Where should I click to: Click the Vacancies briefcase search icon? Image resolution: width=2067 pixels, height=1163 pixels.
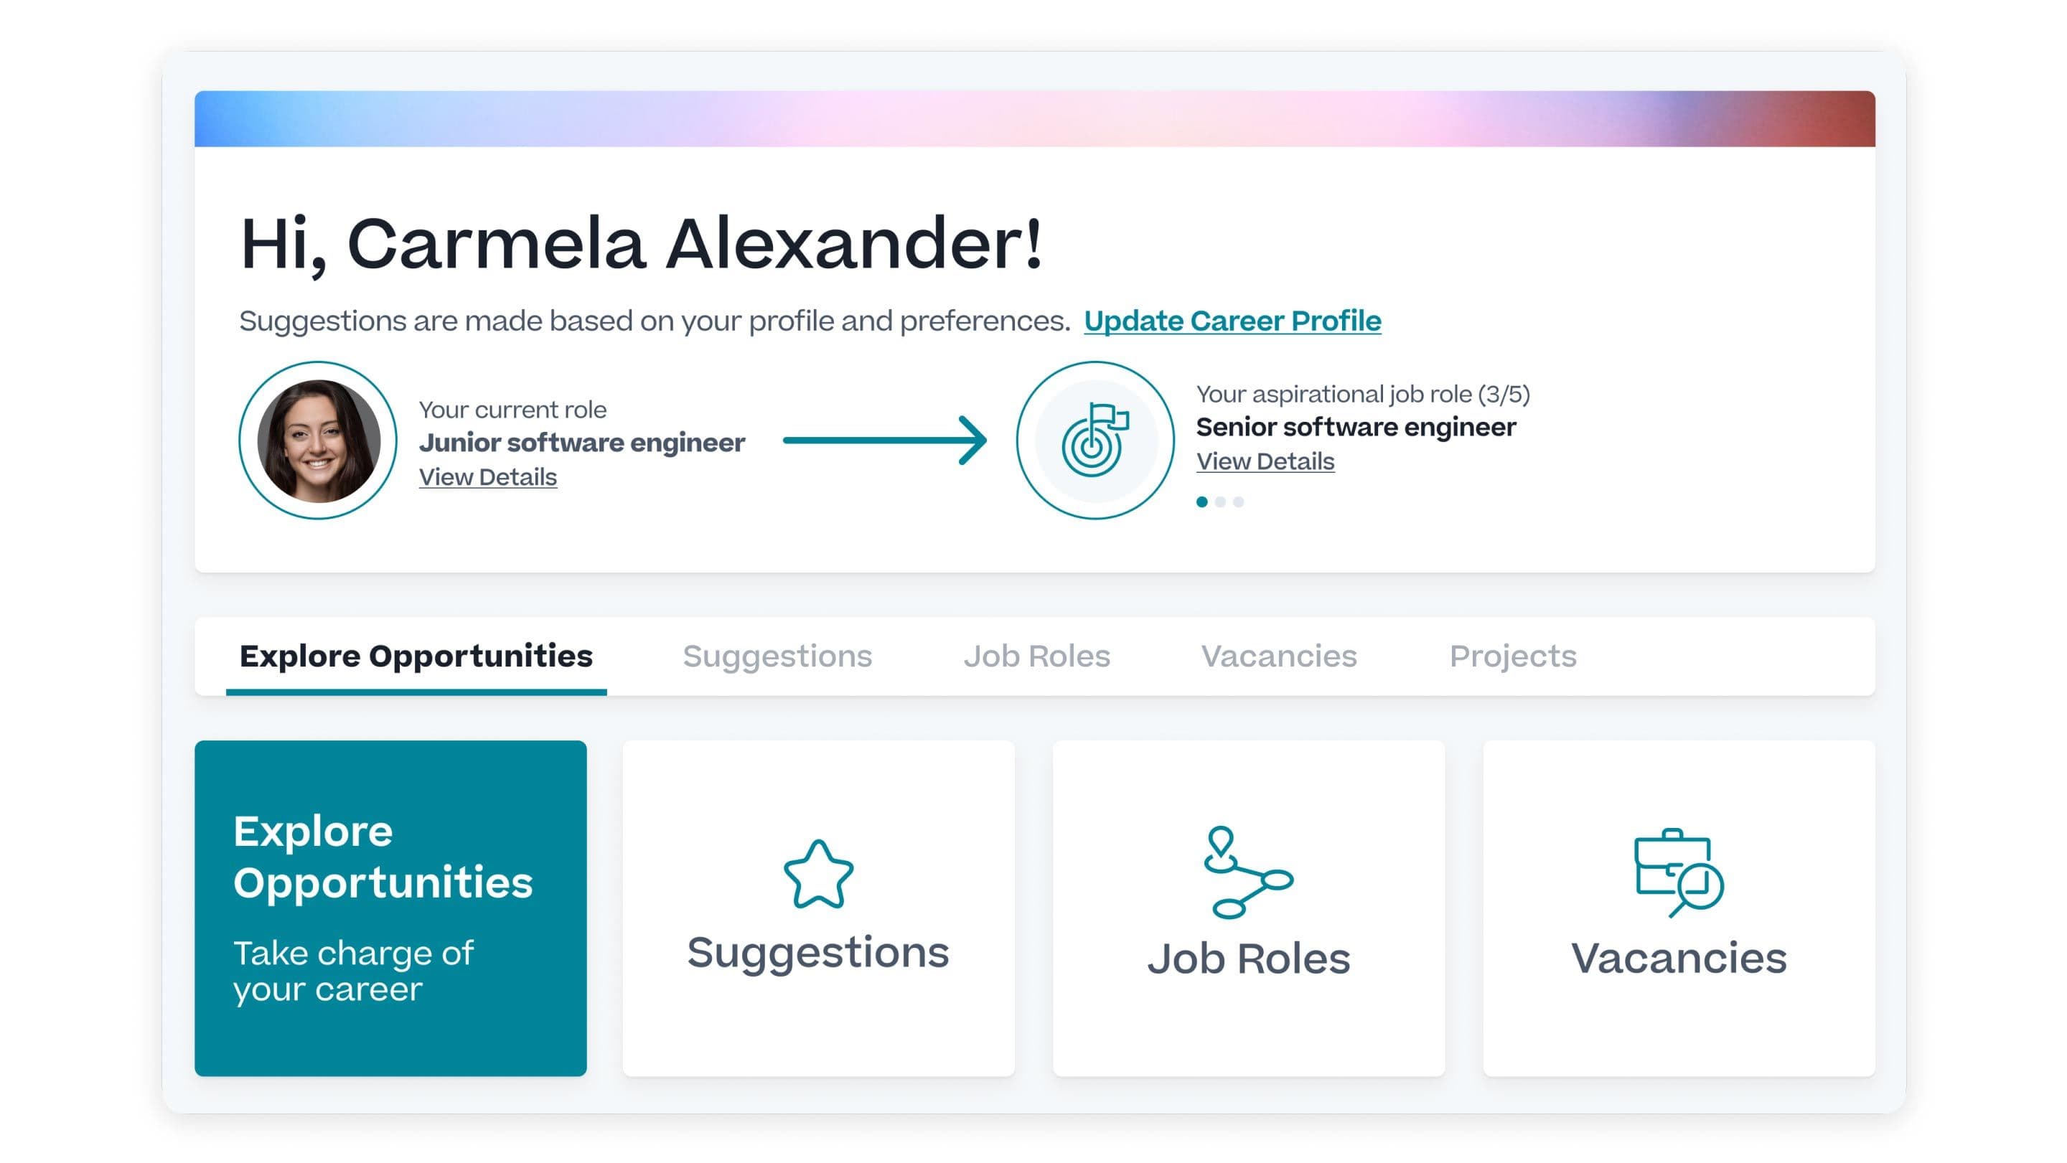pyautogui.click(x=1678, y=872)
